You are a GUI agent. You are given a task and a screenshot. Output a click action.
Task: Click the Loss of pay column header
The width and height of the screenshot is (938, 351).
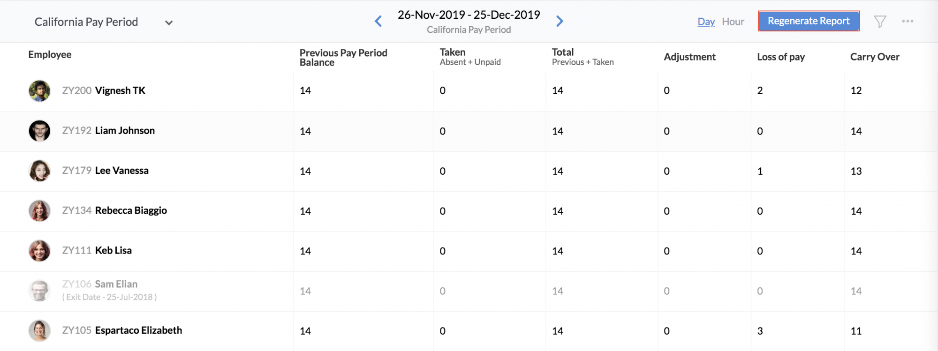781,57
